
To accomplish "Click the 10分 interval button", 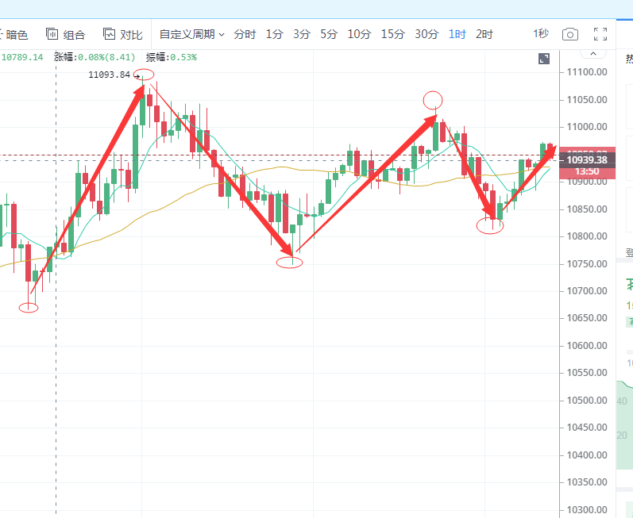I will [359, 34].
